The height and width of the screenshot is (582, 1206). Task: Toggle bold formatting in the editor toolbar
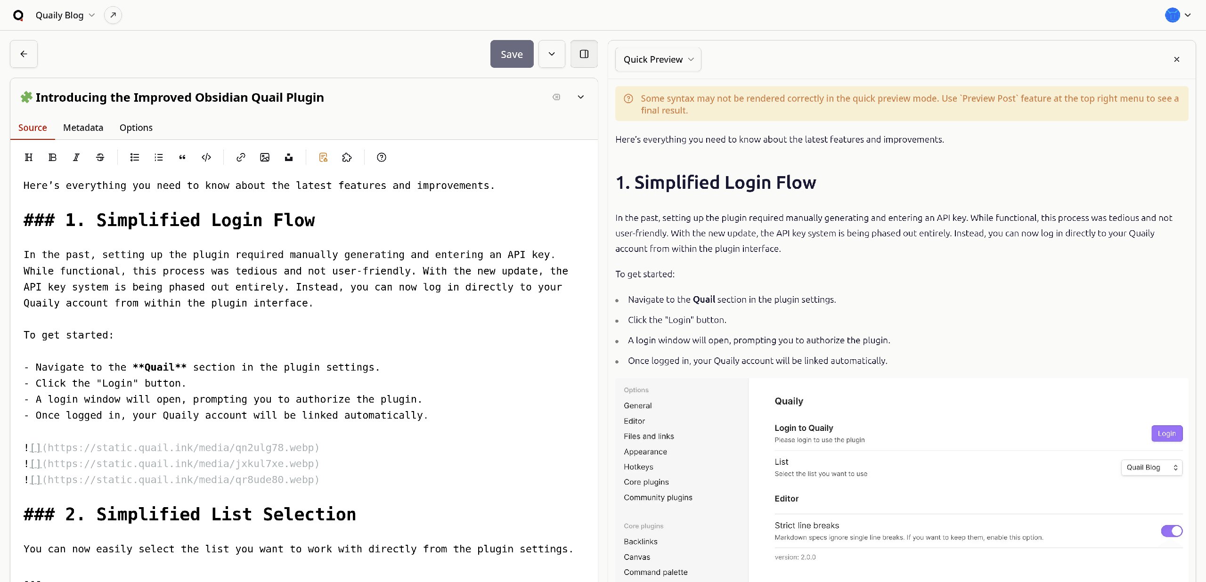coord(52,157)
